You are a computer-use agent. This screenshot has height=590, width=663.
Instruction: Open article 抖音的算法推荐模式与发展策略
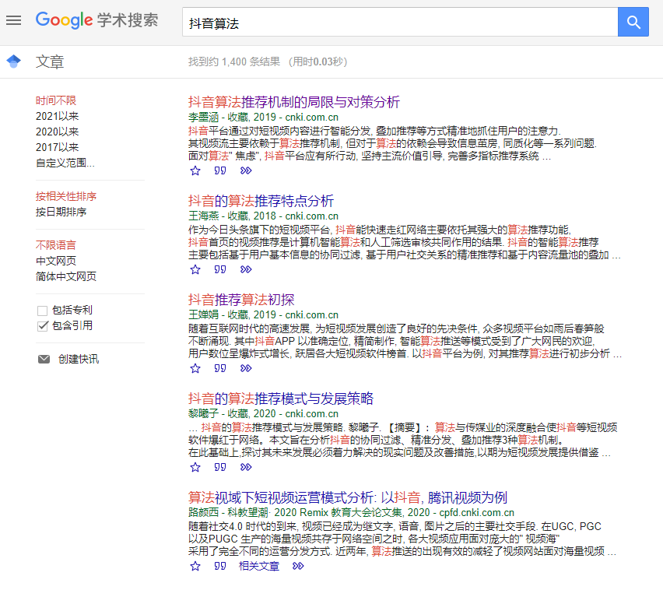pyautogui.click(x=281, y=399)
